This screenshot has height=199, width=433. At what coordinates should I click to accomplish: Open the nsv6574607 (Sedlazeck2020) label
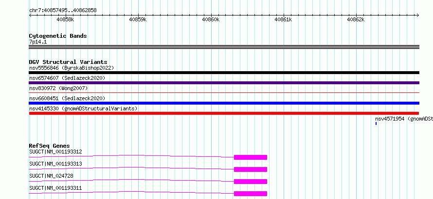67,78
